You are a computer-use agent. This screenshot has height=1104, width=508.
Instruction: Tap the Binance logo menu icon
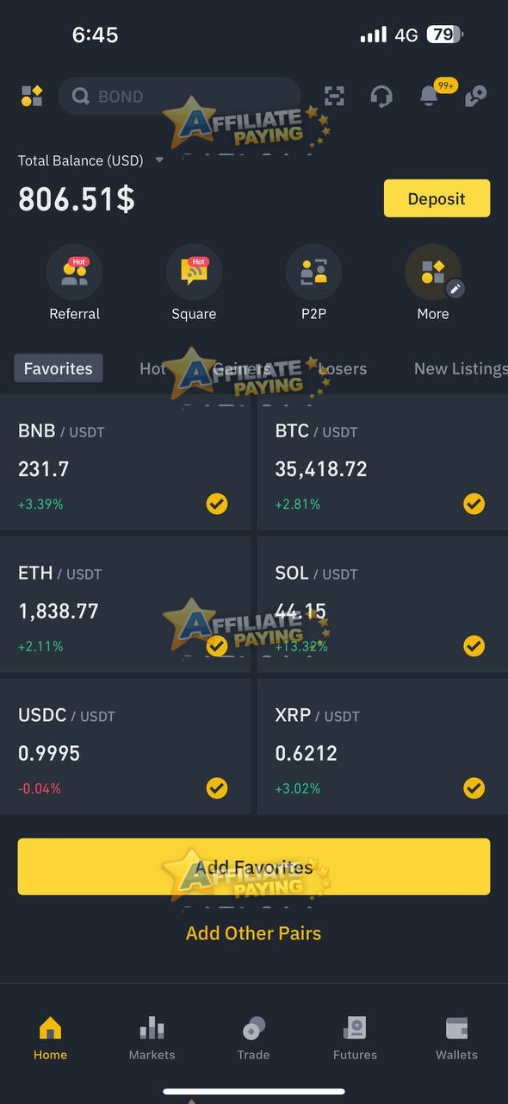point(32,96)
